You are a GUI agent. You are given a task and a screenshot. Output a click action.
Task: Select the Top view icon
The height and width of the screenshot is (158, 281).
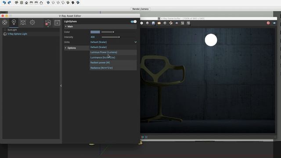point(22,3)
